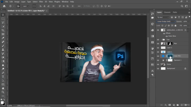This screenshot has height=107, width=191.
Task: Collapse effects of adobe-phot layer
Action: [x=188, y=30]
